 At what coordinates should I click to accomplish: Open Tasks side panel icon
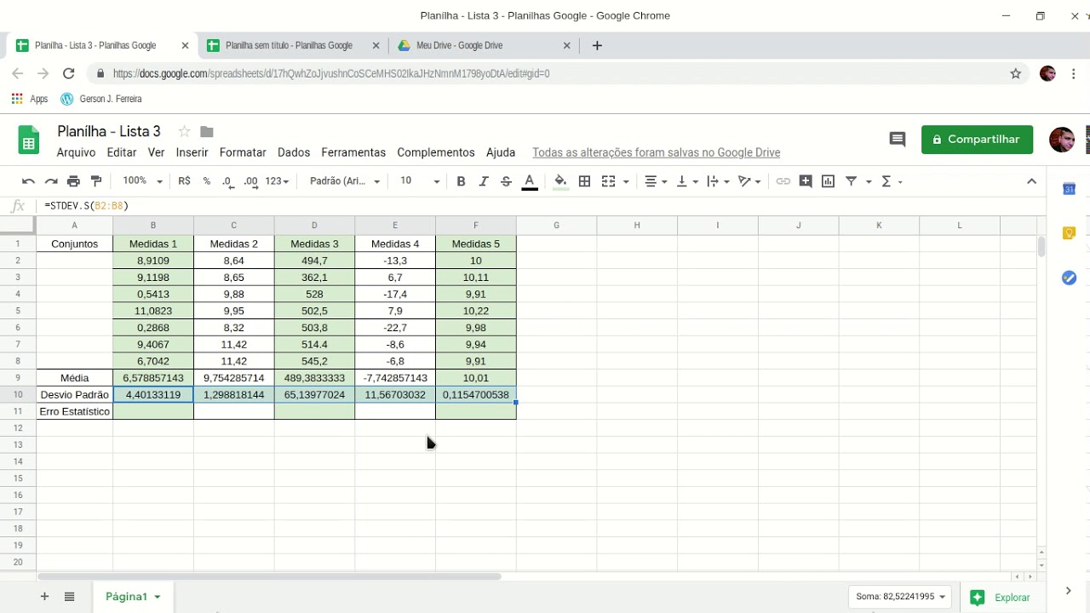(x=1070, y=278)
